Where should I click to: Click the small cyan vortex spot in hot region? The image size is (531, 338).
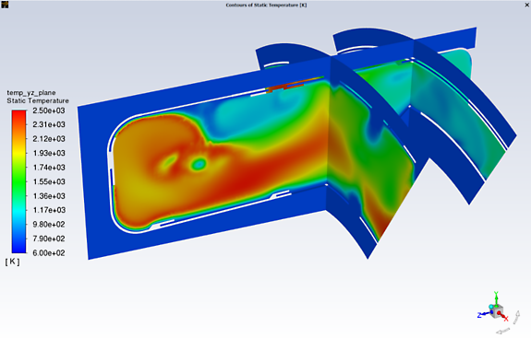tap(199, 164)
